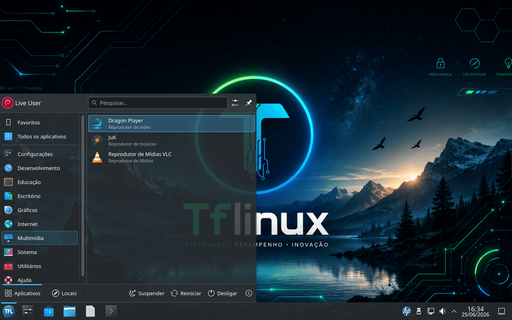Click the Reiniciar button
Viewport: 512px width, 320px height.
coord(186,293)
